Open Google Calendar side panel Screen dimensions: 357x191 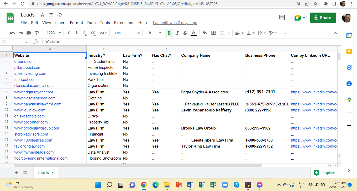pos(349,36)
